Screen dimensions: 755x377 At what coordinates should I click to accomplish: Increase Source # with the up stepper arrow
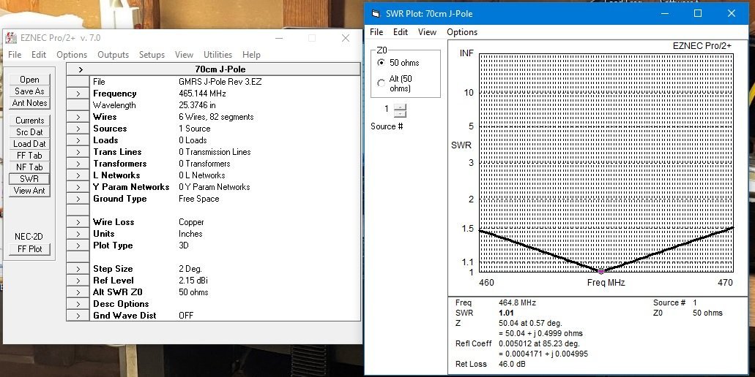399,107
